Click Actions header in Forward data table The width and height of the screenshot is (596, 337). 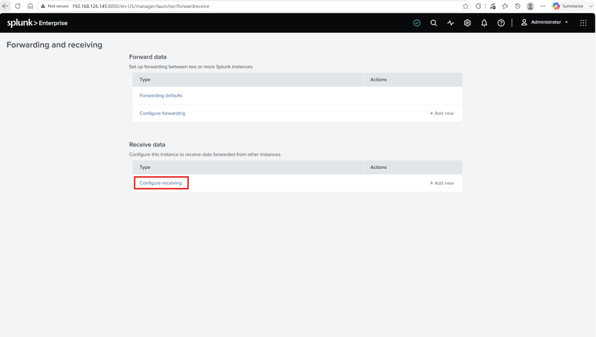click(x=378, y=80)
